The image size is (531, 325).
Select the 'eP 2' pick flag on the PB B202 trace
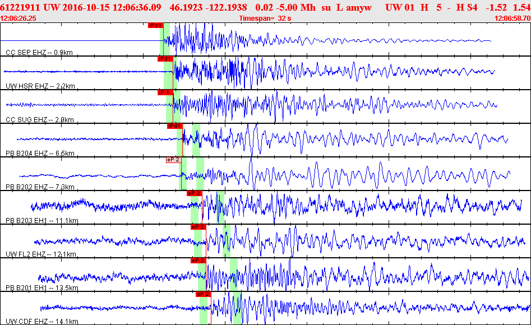click(173, 160)
